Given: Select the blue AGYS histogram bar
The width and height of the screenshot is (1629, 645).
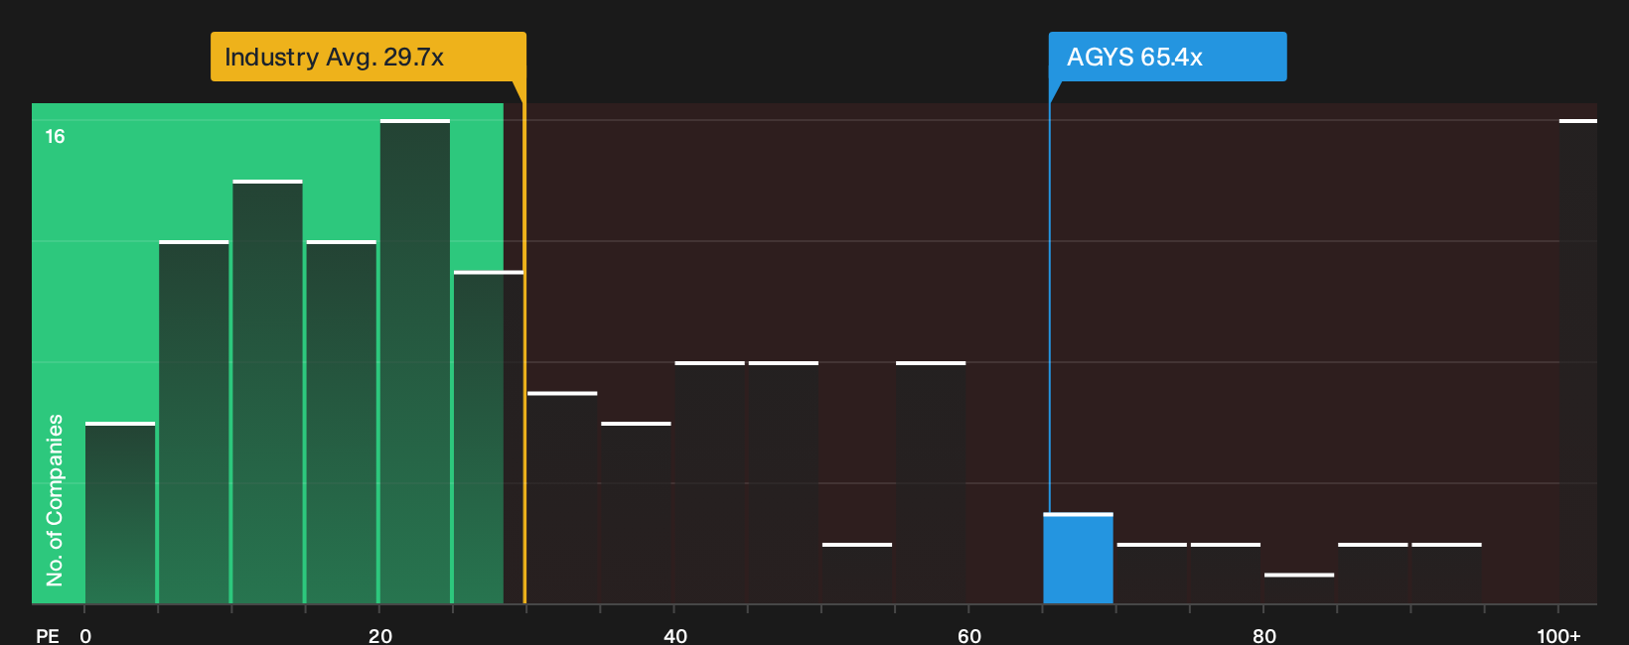Looking at the screenshot, I should 1078,559.
